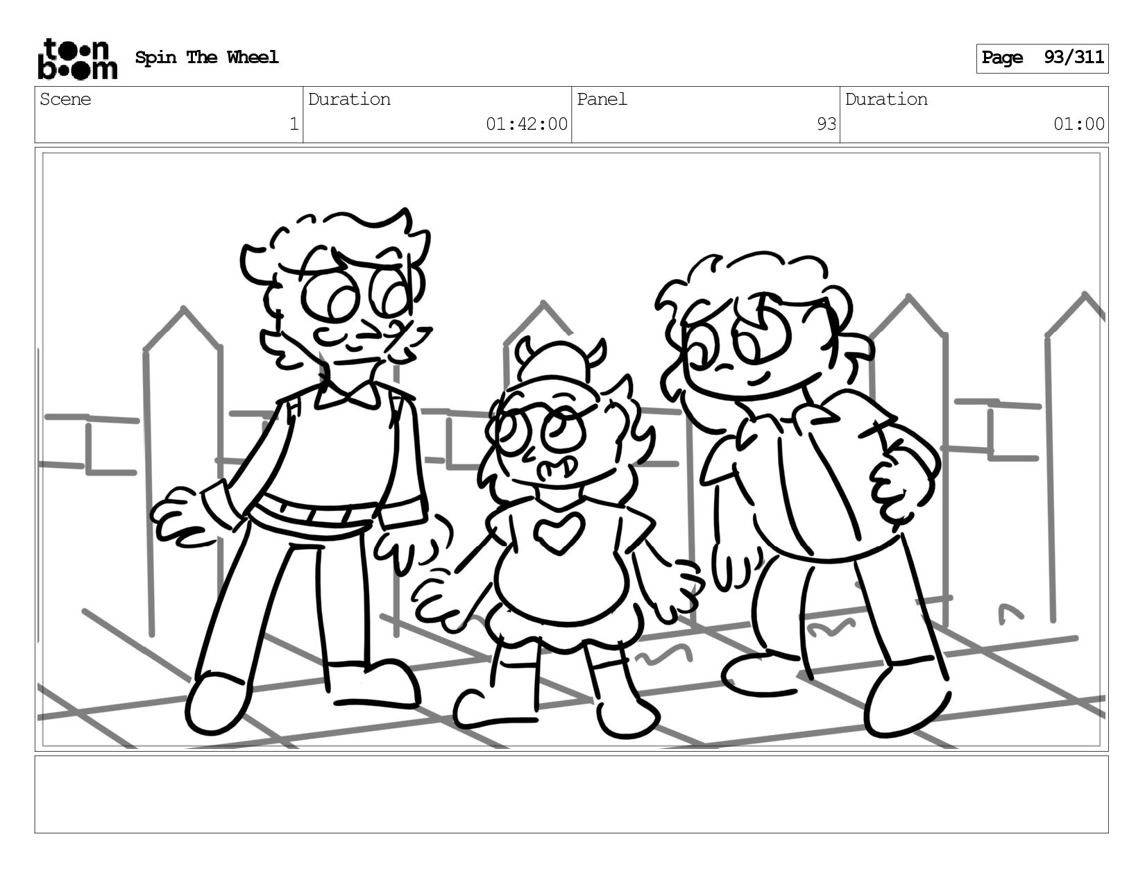This screenshot has height=885, width=1145.
Task: Click the panel duration '01:00' value
Action: pyautogui.click(x=1079, y=124)
